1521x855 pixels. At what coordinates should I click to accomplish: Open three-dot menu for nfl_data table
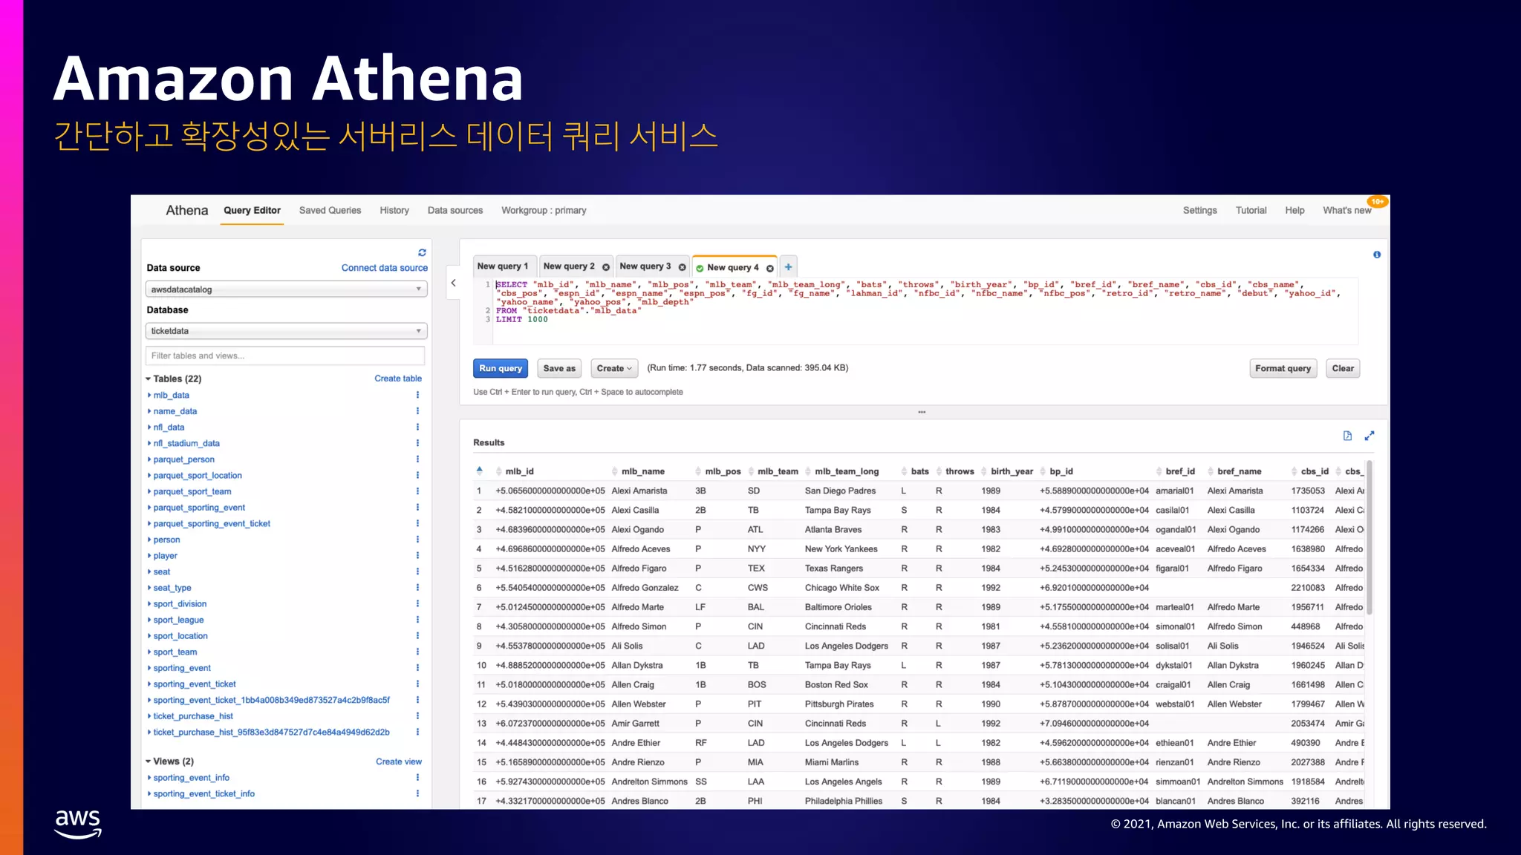click(x=417, y=427)
